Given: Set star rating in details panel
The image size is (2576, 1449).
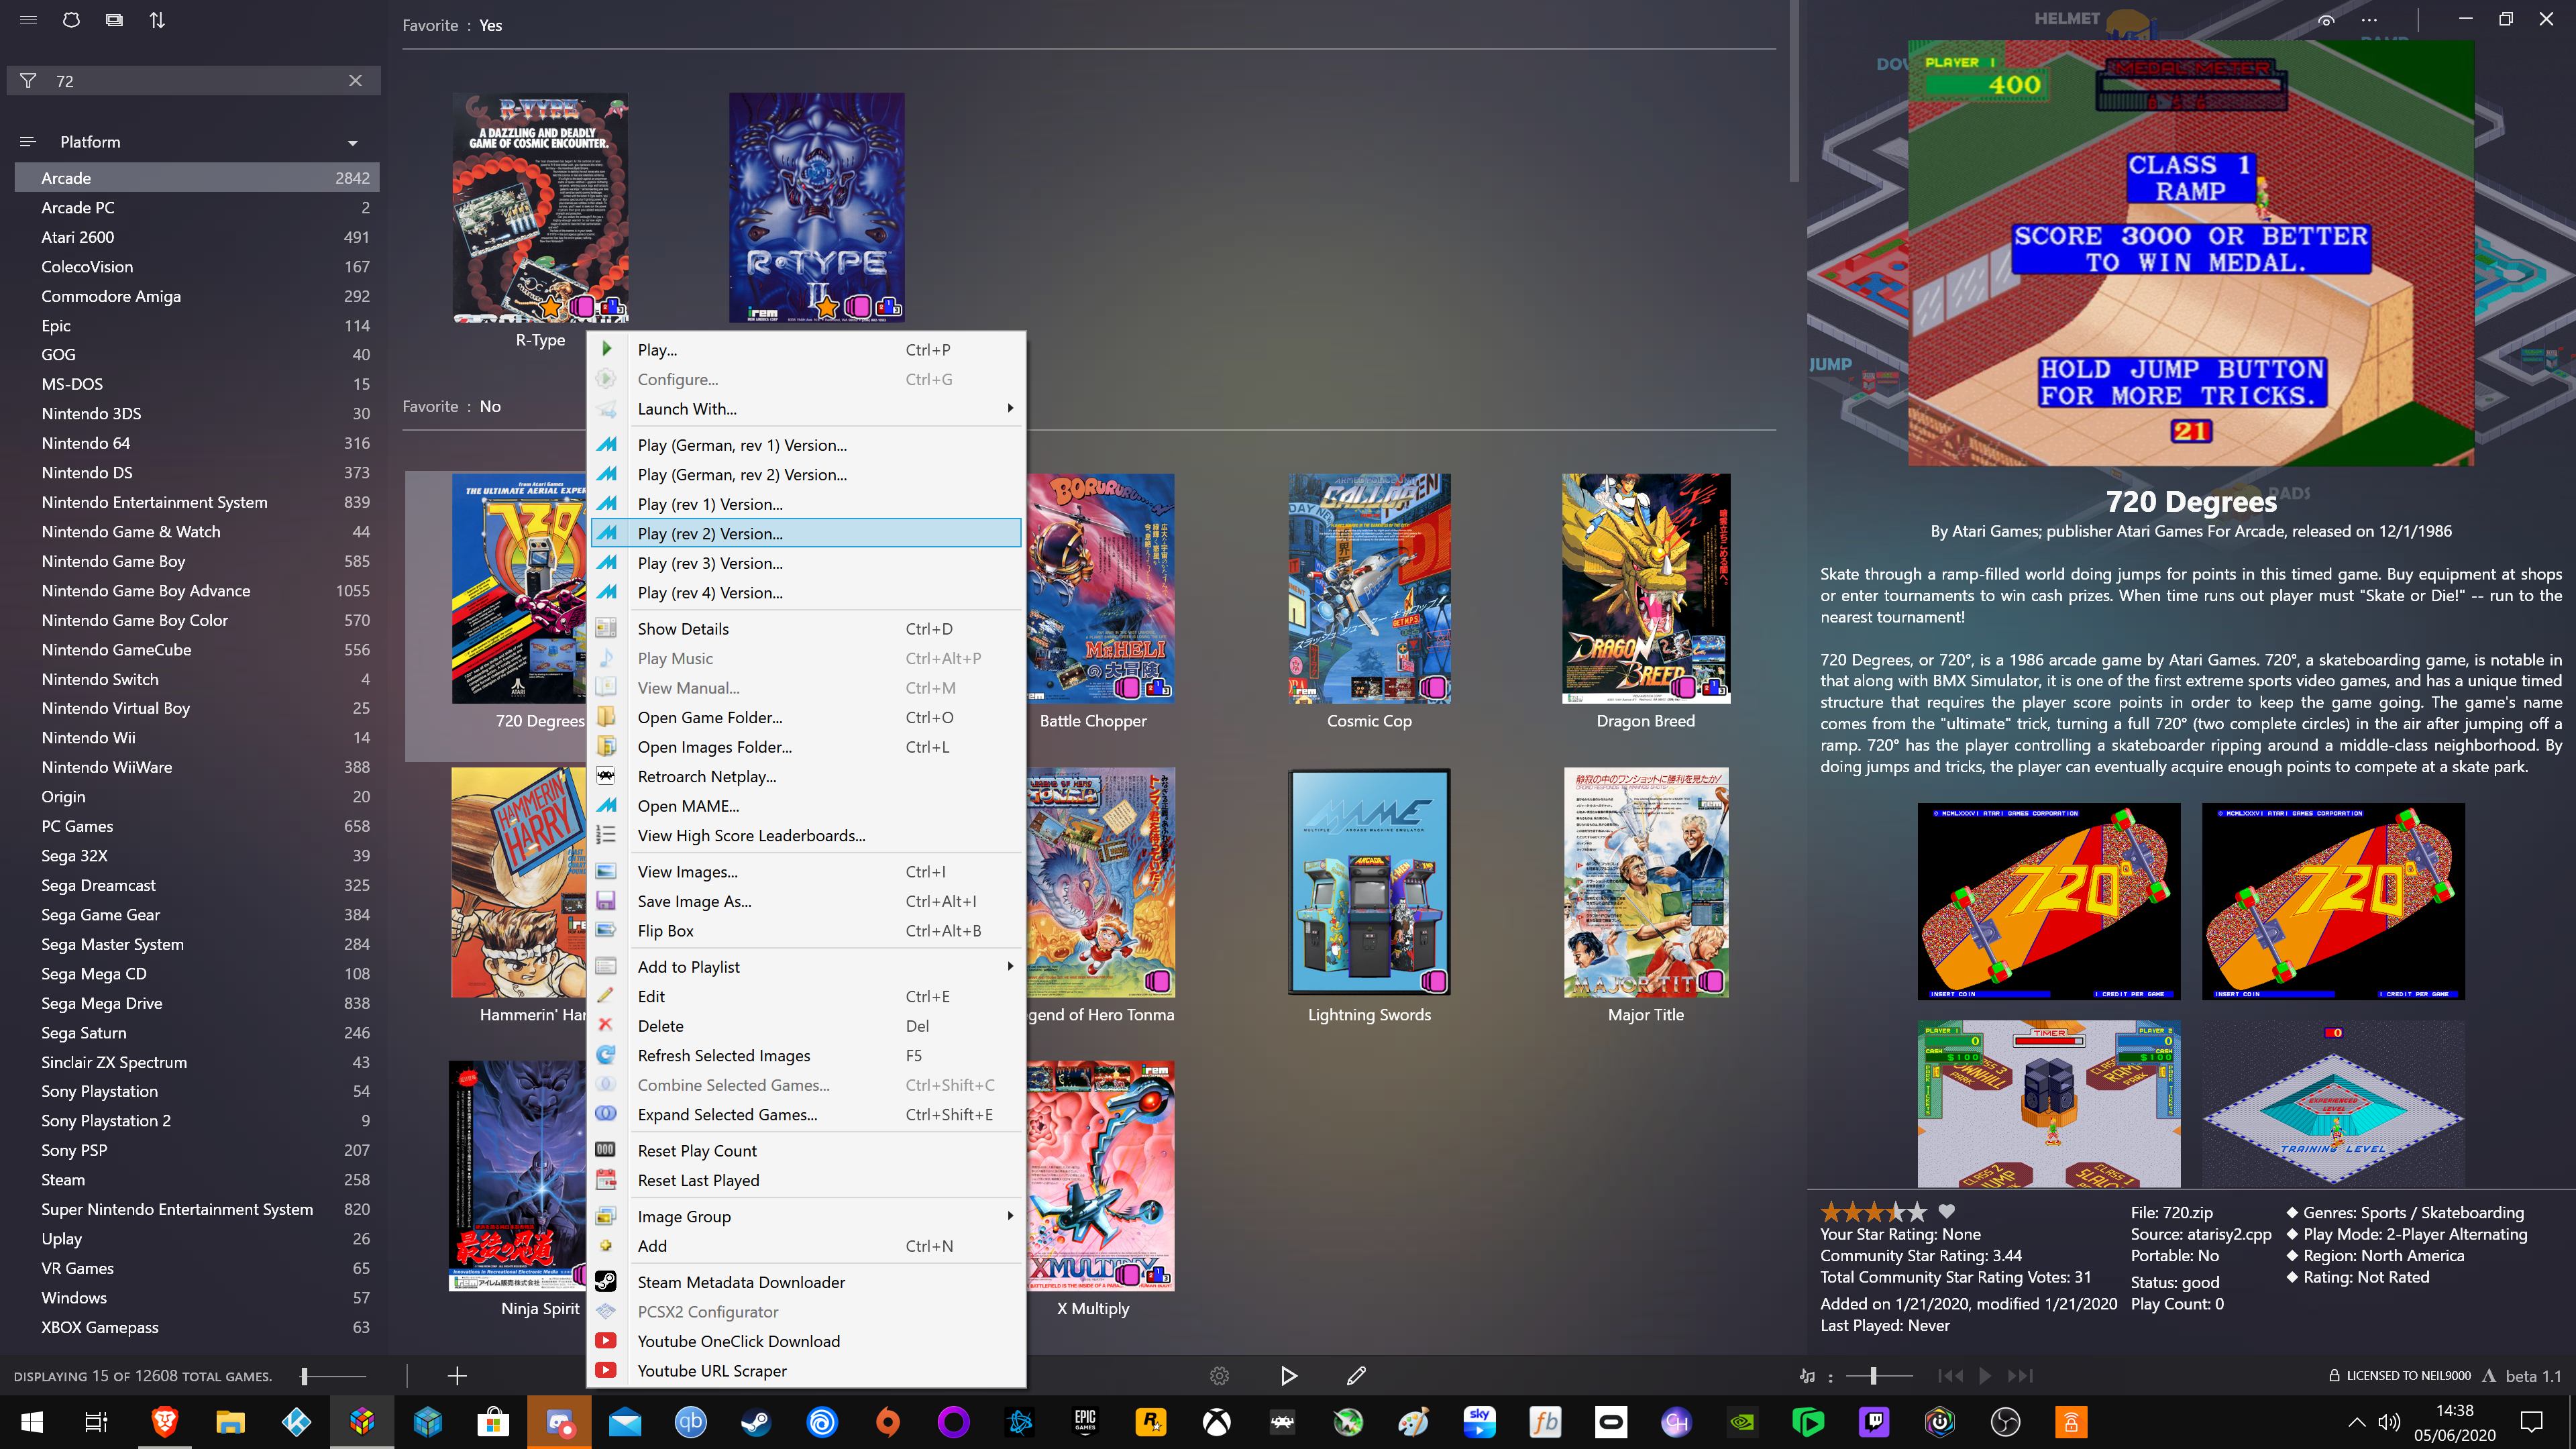Looking at the screenshot, I should (x=1873, y=1212).
